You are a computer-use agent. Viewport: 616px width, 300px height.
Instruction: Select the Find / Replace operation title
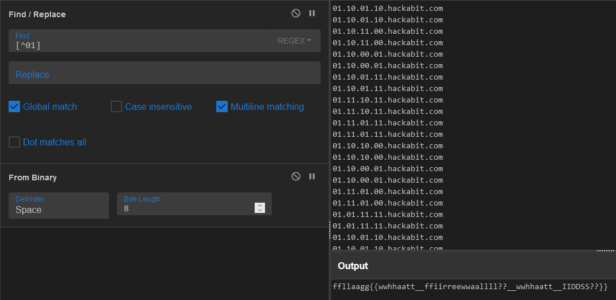pyautogui.click(x=37, y=14)
